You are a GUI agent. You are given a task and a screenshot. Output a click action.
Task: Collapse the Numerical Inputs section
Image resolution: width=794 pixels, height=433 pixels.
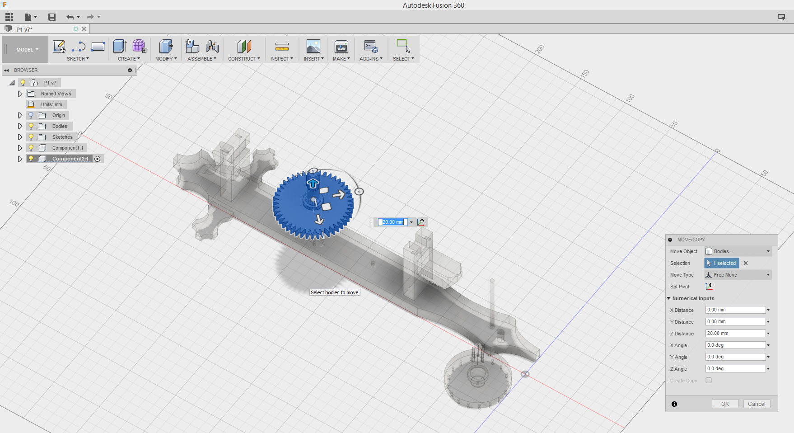point(669,298)
